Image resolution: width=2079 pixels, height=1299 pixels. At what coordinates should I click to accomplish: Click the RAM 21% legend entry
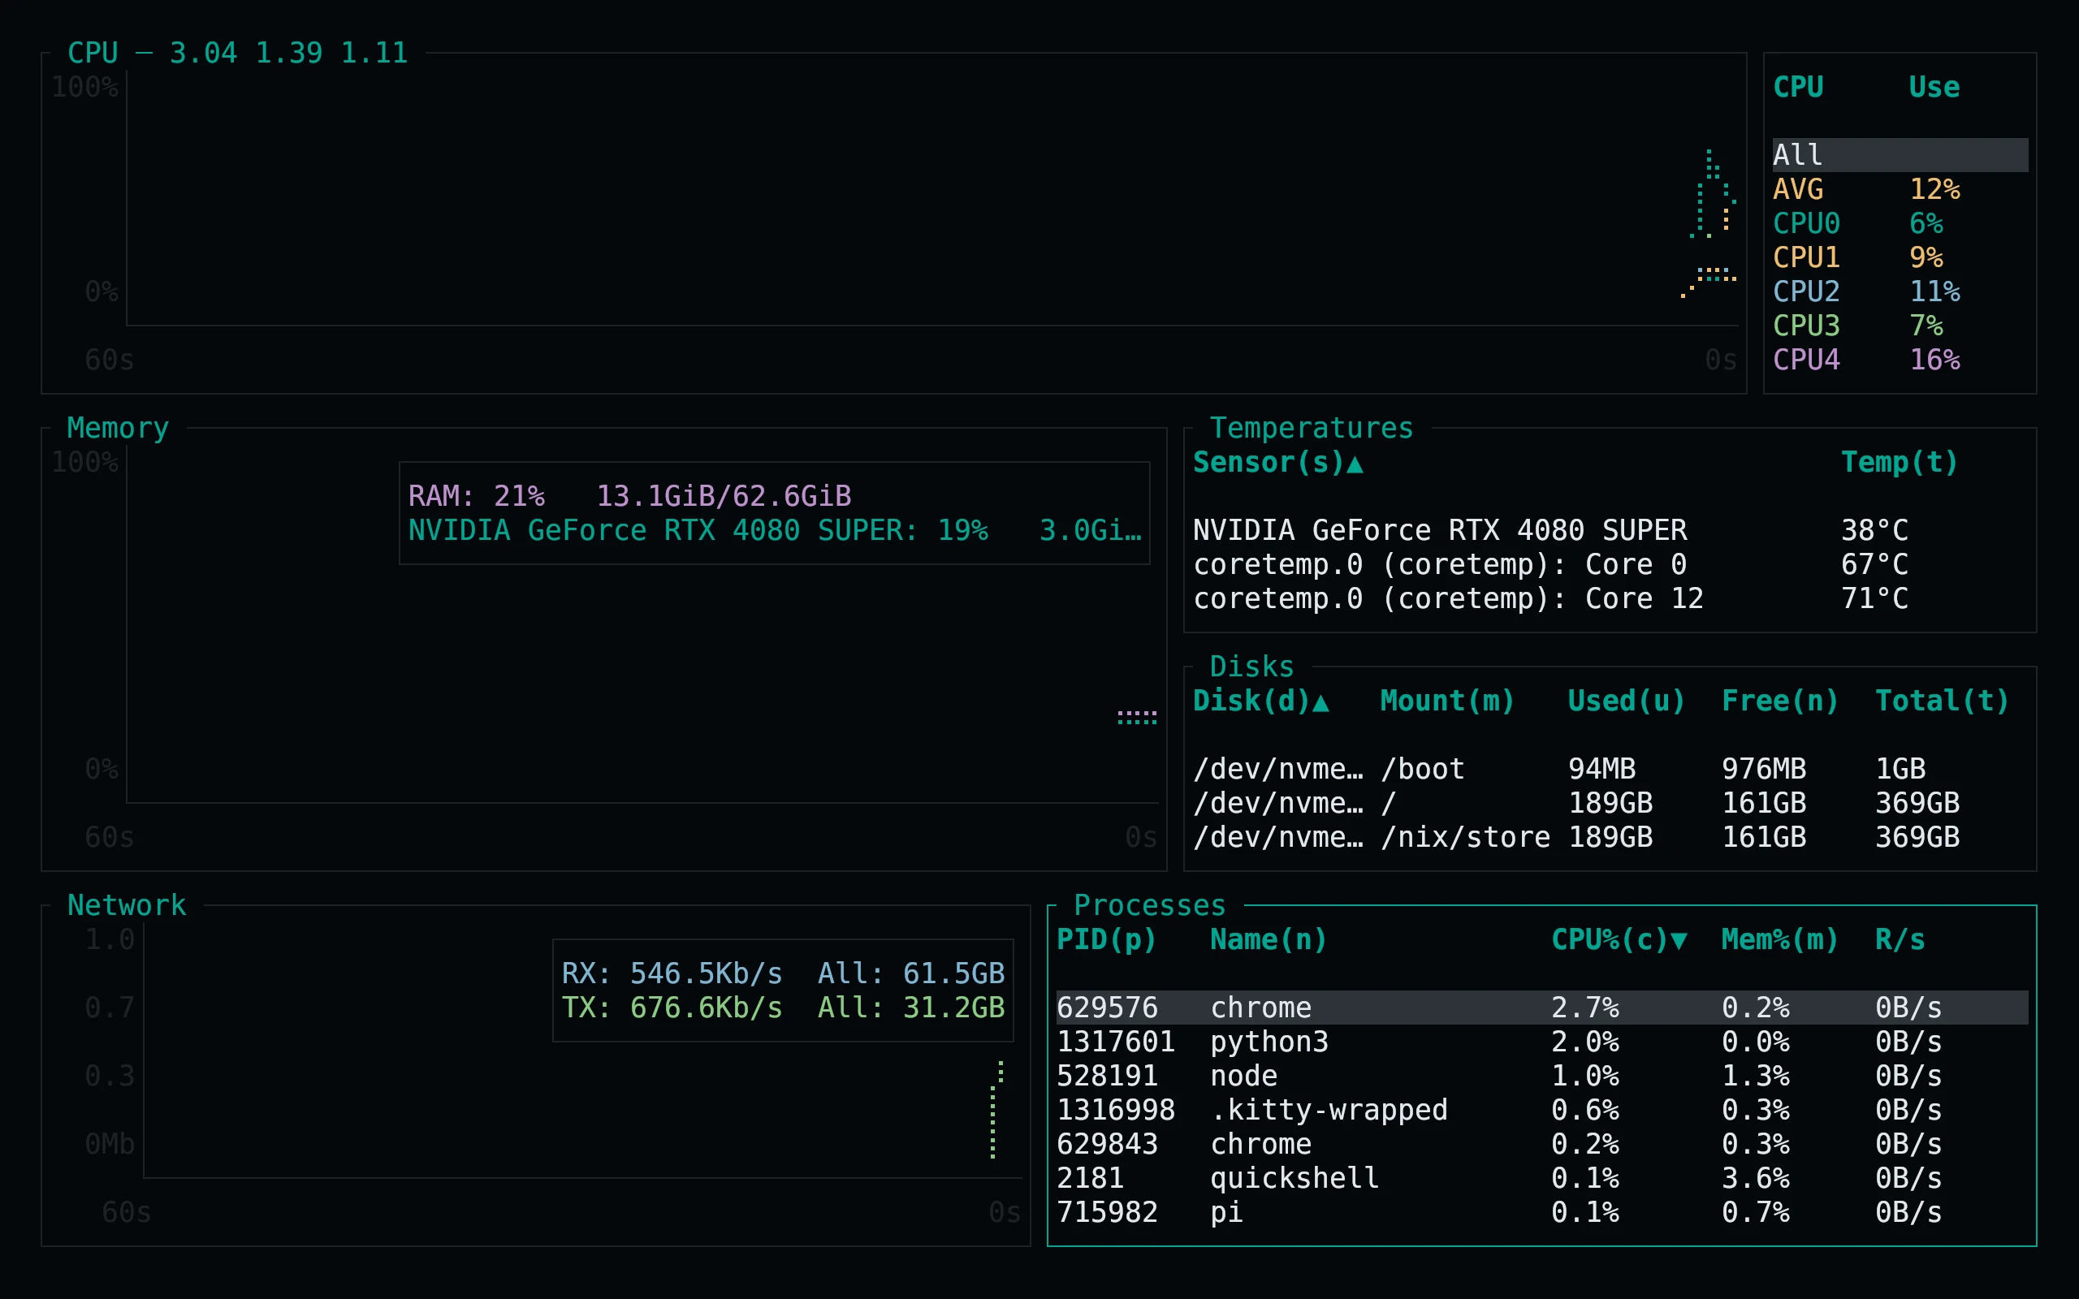pos(629,497)
